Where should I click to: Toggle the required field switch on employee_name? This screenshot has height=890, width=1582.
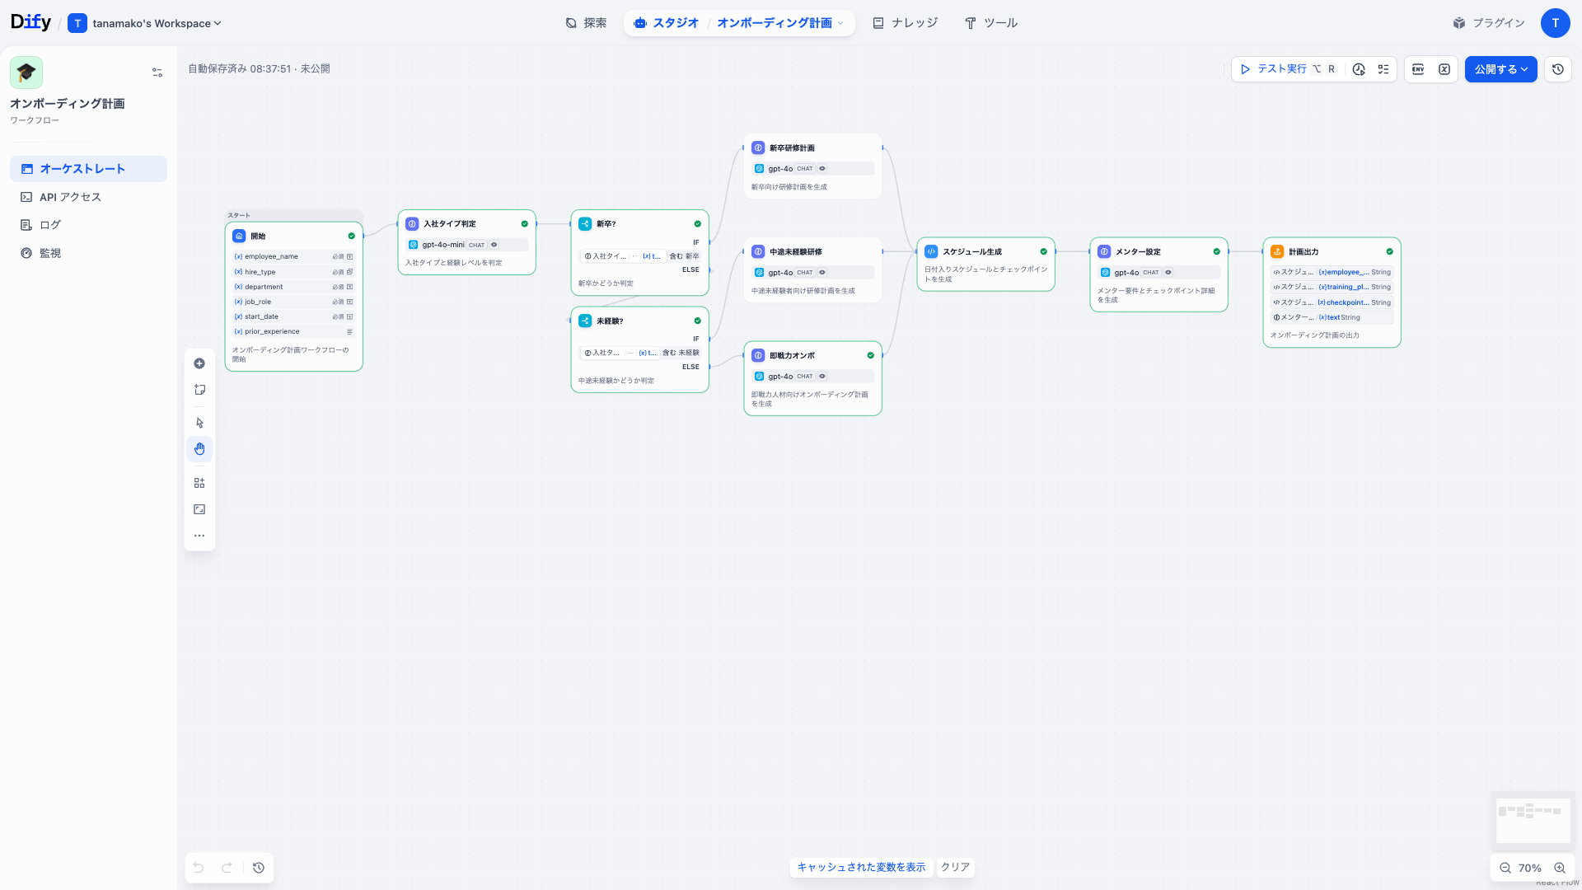click(x=339, y=256)
